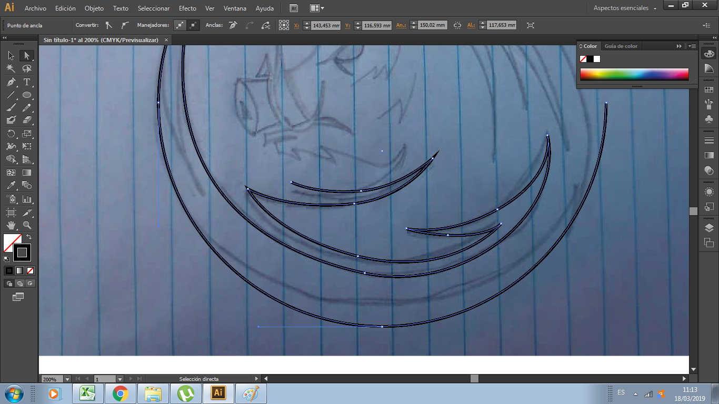Open the Swatches panel icon
The image size is (719, 404).
point(709,90)
